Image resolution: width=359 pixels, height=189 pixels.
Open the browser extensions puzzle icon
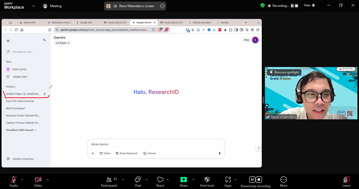point(230,30)
